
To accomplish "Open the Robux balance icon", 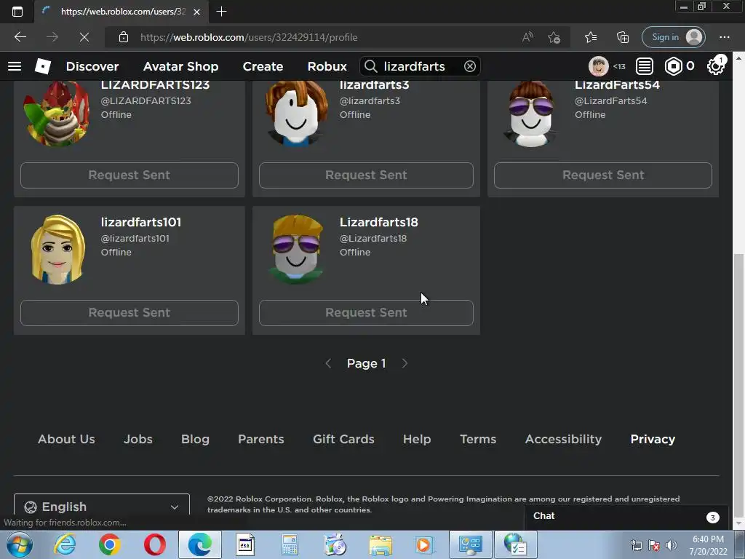I will pyautogui.click(x=673, y=66).
